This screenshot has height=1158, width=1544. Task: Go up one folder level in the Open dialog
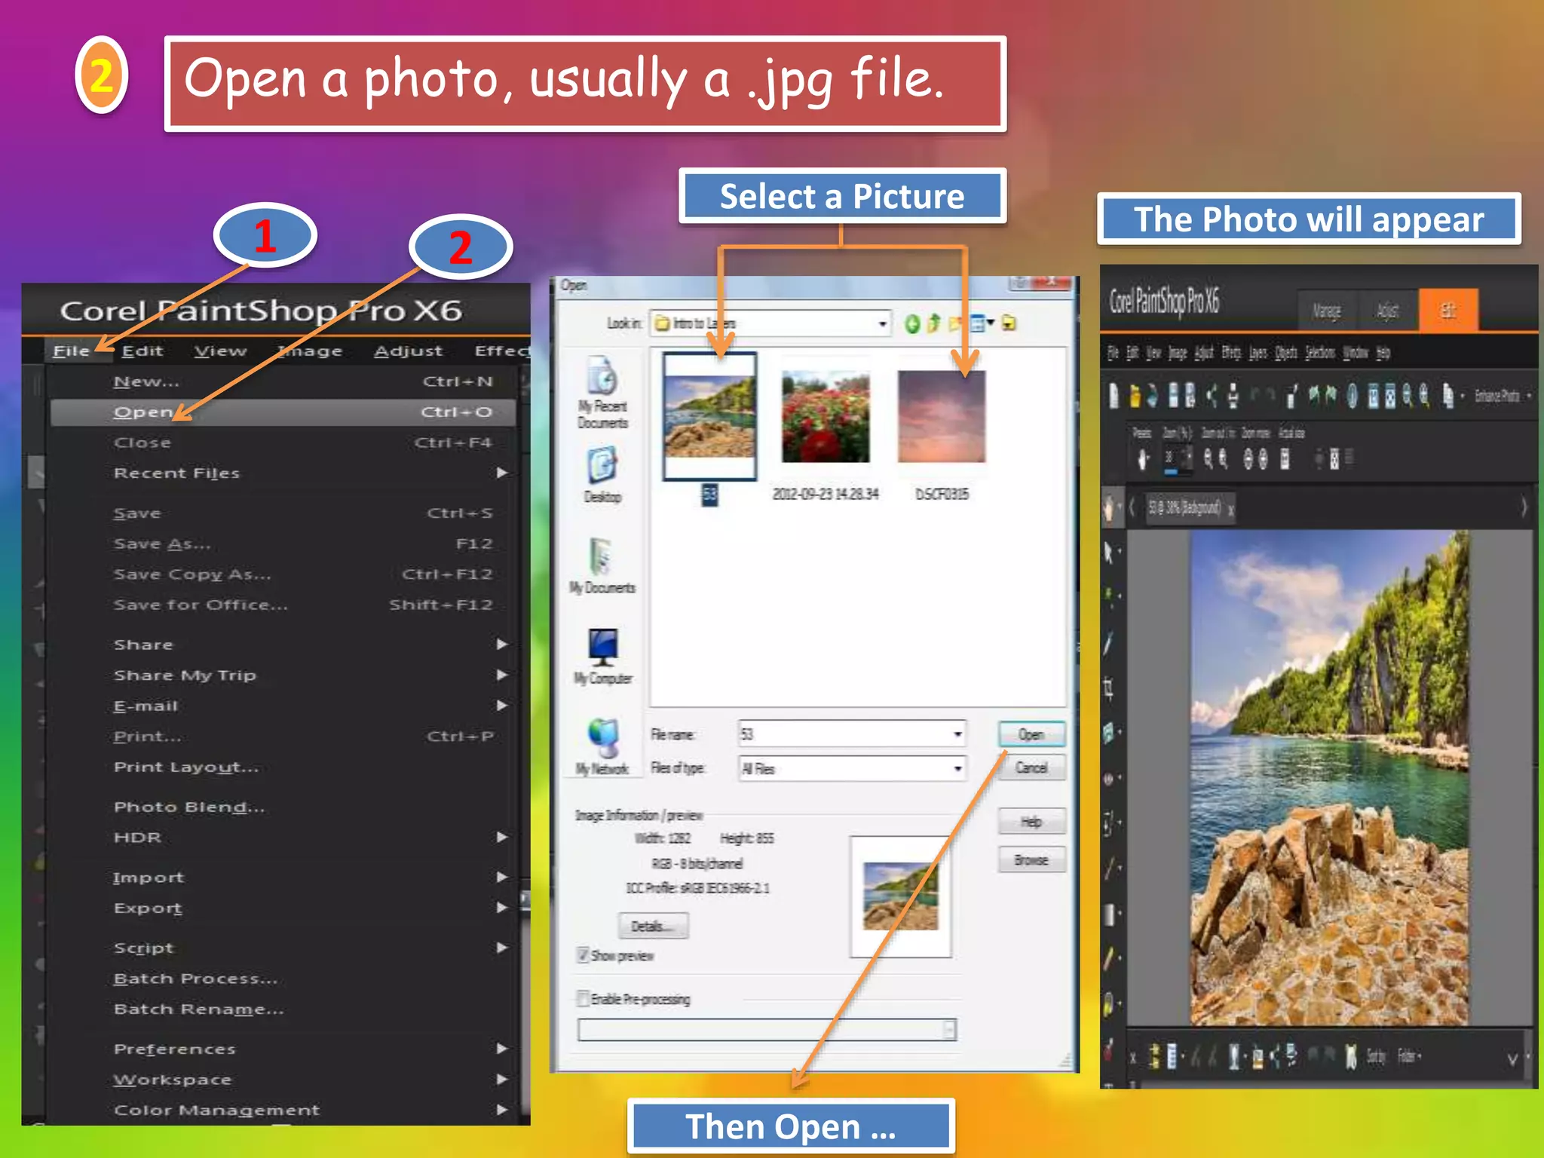click(x=934, y=323)
